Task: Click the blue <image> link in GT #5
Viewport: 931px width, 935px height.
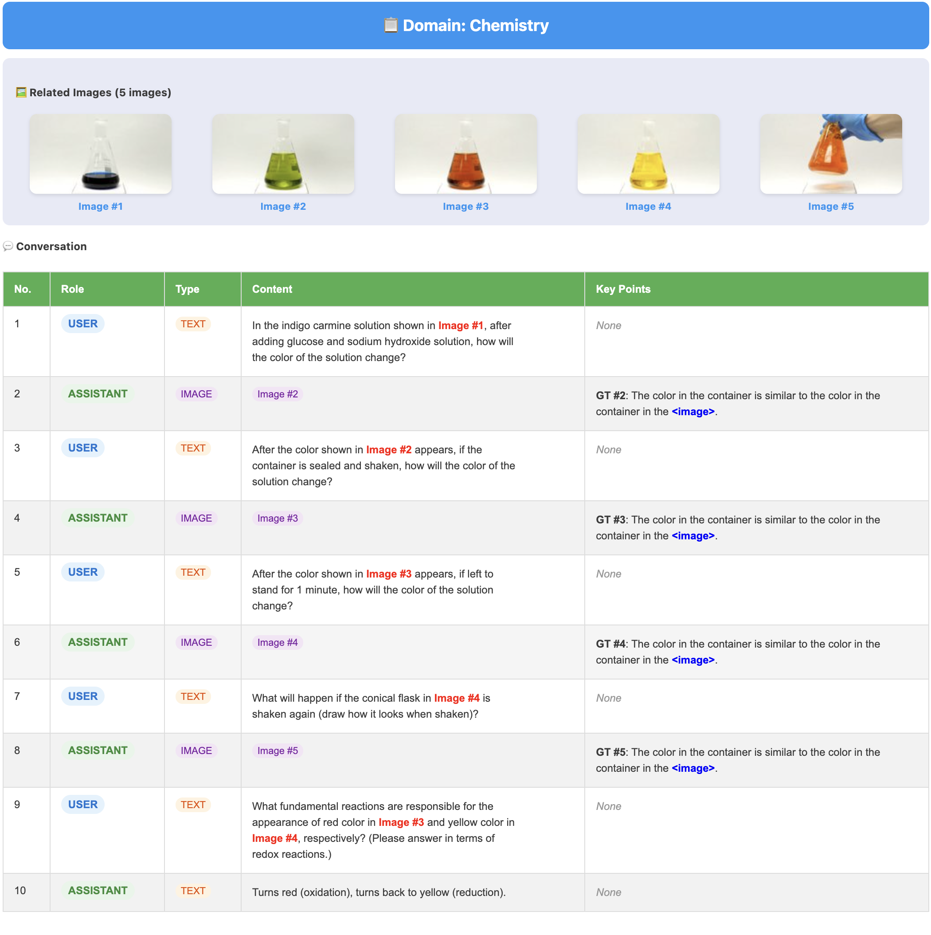Action: pos(692,769)
